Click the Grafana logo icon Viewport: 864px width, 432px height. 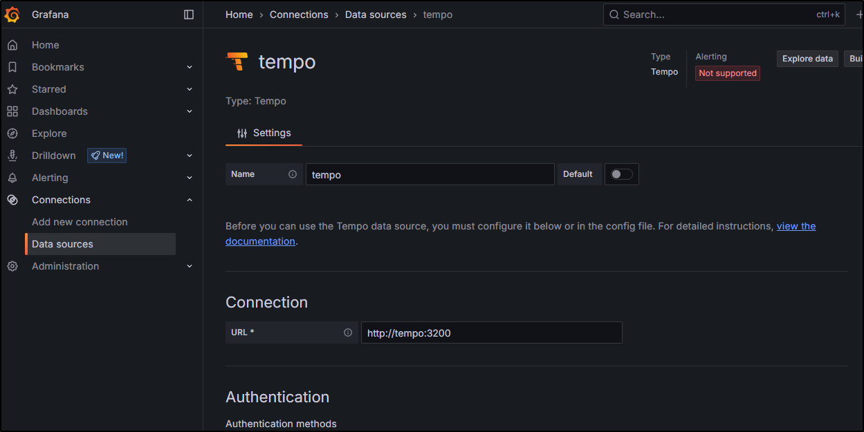click(12, 15)
